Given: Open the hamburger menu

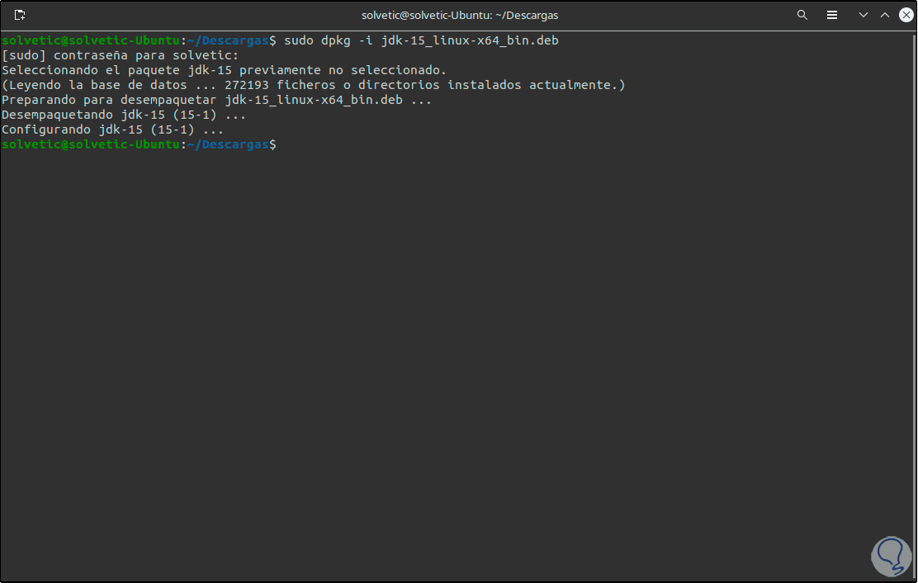Looking at the screenshot, I should [832, 15].
